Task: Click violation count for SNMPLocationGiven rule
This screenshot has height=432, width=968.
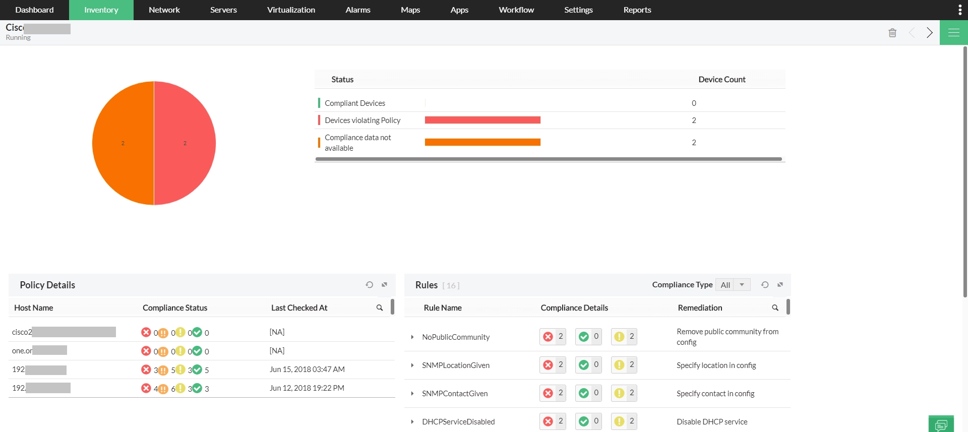Action: [553, 365]
